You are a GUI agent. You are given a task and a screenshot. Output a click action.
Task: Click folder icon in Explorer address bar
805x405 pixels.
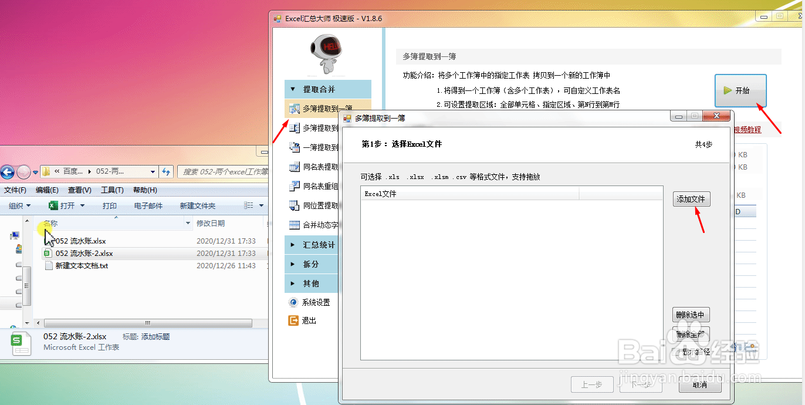point(46,171)
